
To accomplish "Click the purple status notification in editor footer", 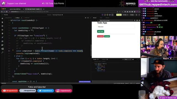I will 85,82.
